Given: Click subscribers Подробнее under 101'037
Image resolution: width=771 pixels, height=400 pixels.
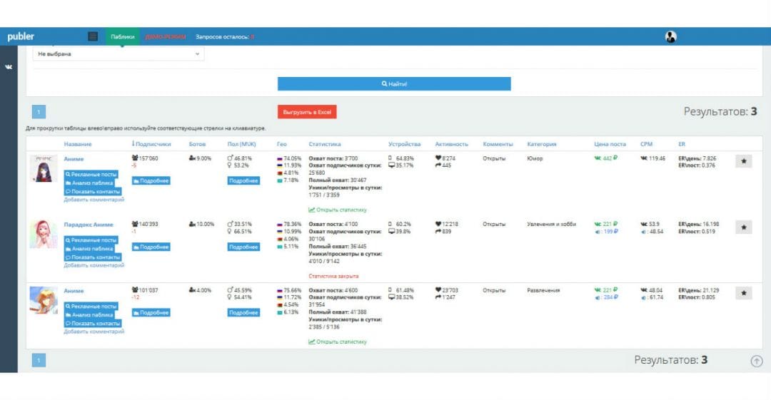Looking at the screenshot, I should [x=151, y=312].
